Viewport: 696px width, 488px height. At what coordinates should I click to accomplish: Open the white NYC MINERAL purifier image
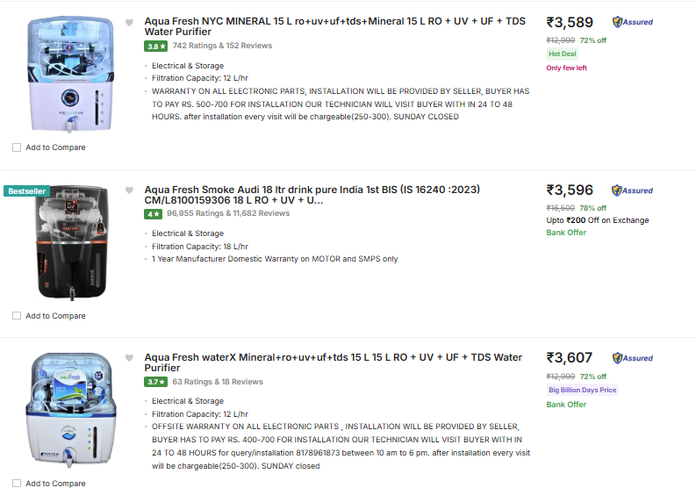pos(70,74)
